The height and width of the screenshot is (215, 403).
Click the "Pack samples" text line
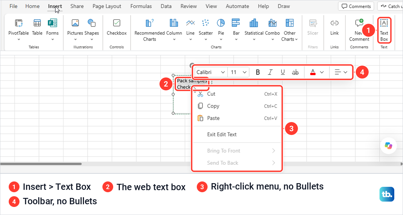point(192,81)
